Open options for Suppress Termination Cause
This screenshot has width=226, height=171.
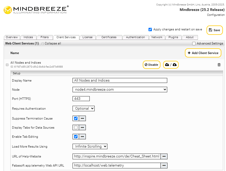82,119
